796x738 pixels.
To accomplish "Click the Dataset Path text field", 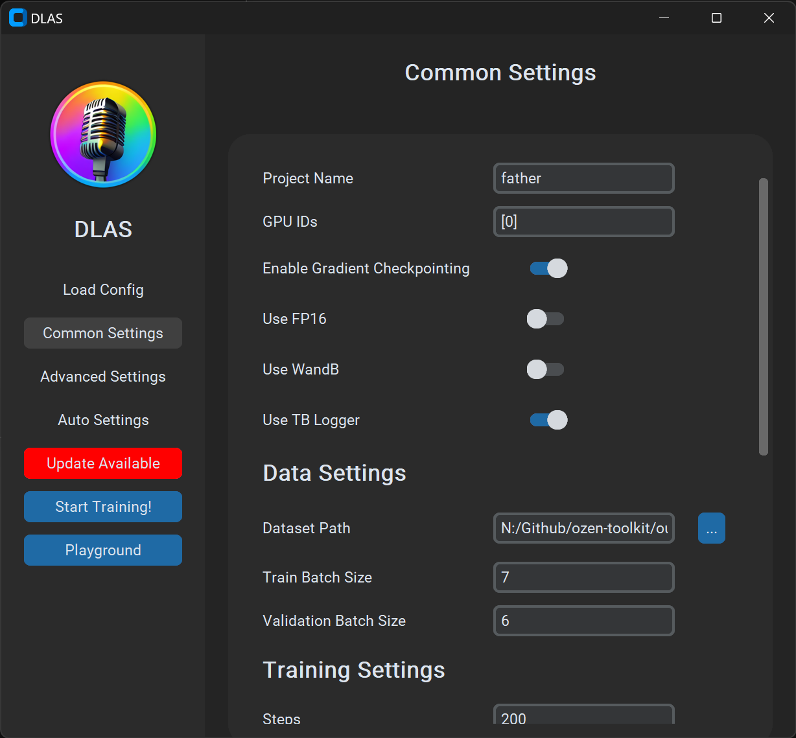I will pos(584,528).
